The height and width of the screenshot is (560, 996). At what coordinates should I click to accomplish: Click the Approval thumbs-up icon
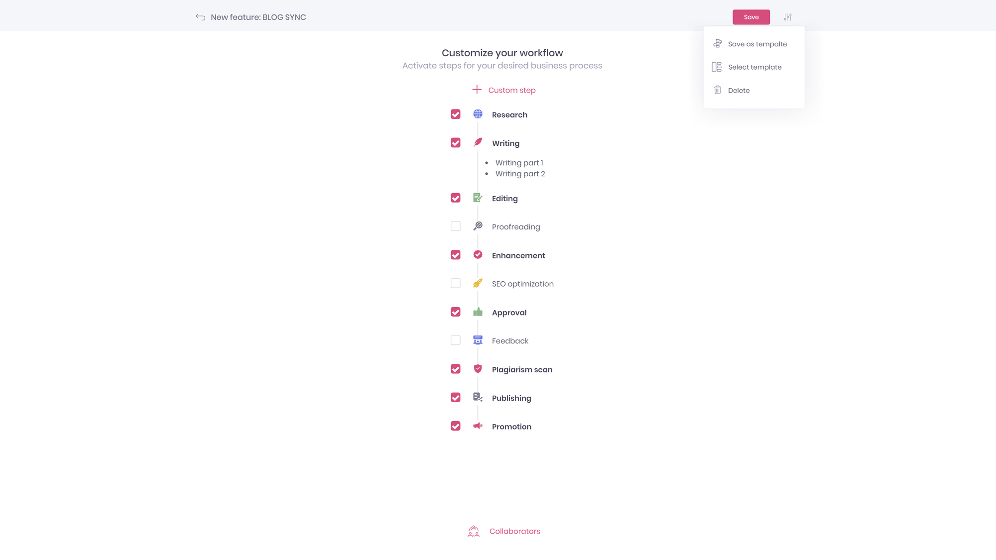pyautogui.click(x=478, y=312)
